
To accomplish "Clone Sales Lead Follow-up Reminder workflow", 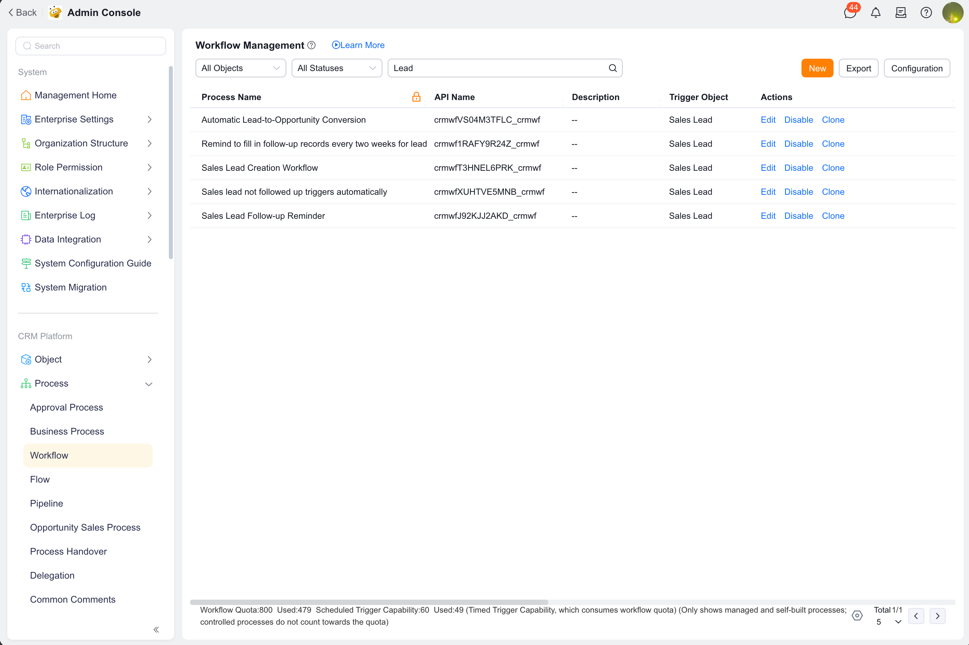I will 833,216.
